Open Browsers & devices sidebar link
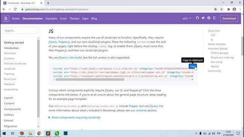Image resolution: width=244 pixels, height=137 pixels. pos(15,64)
